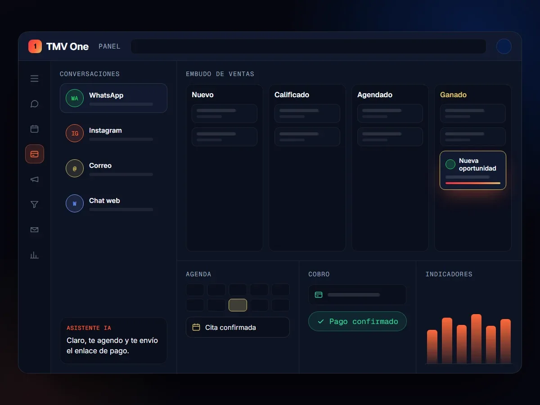The width and height of the screenshot is (540, 405).
Task: Click the card icon in the Cobro field
Action: coord(319,295)
